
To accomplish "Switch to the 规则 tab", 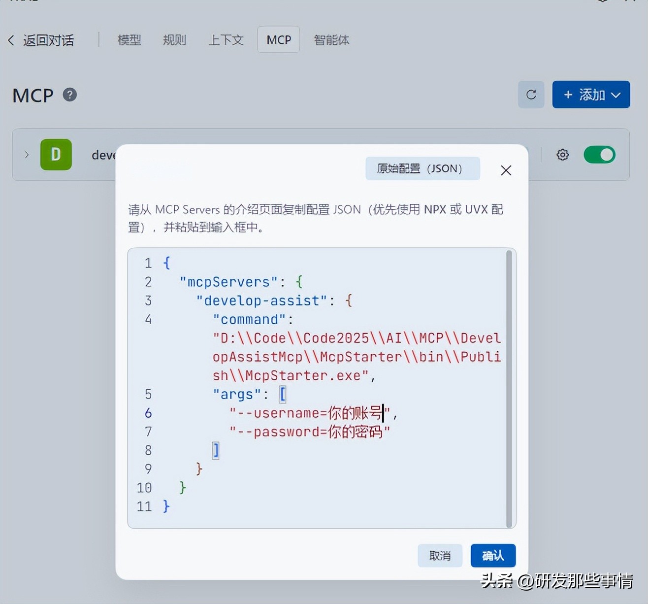I will [175, 40].
